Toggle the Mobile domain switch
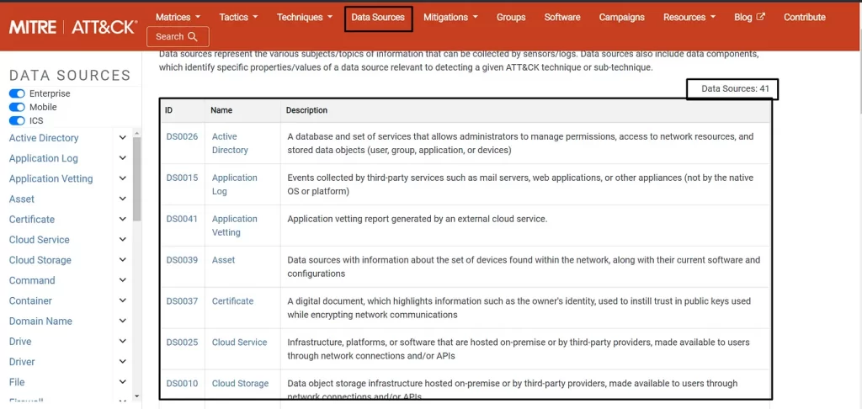The height and width of the screenshot is (409, 862). [x=17, y=107]
